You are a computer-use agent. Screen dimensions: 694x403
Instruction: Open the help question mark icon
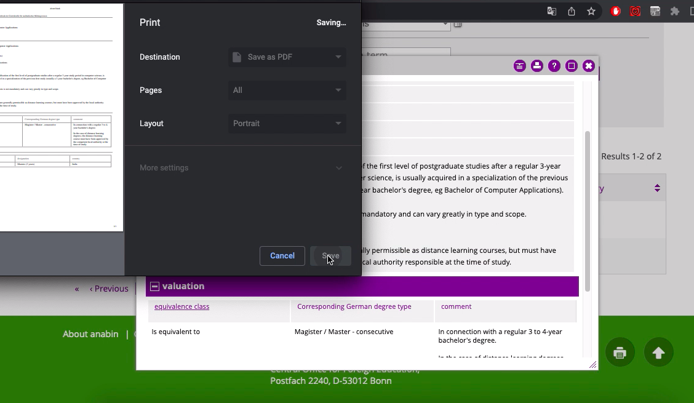point(554,66)
